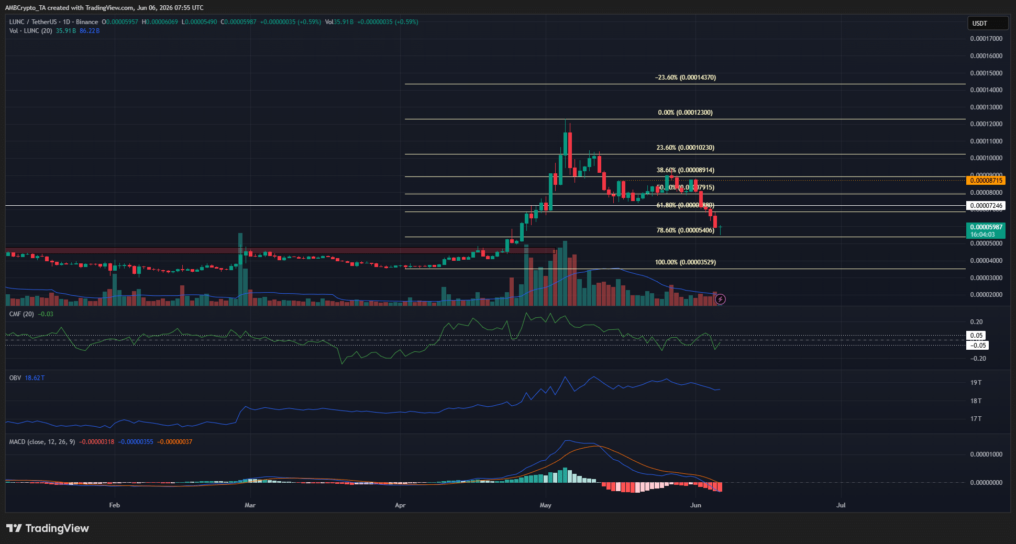Select the OBV indicator legend

click(x=15, y=378)
